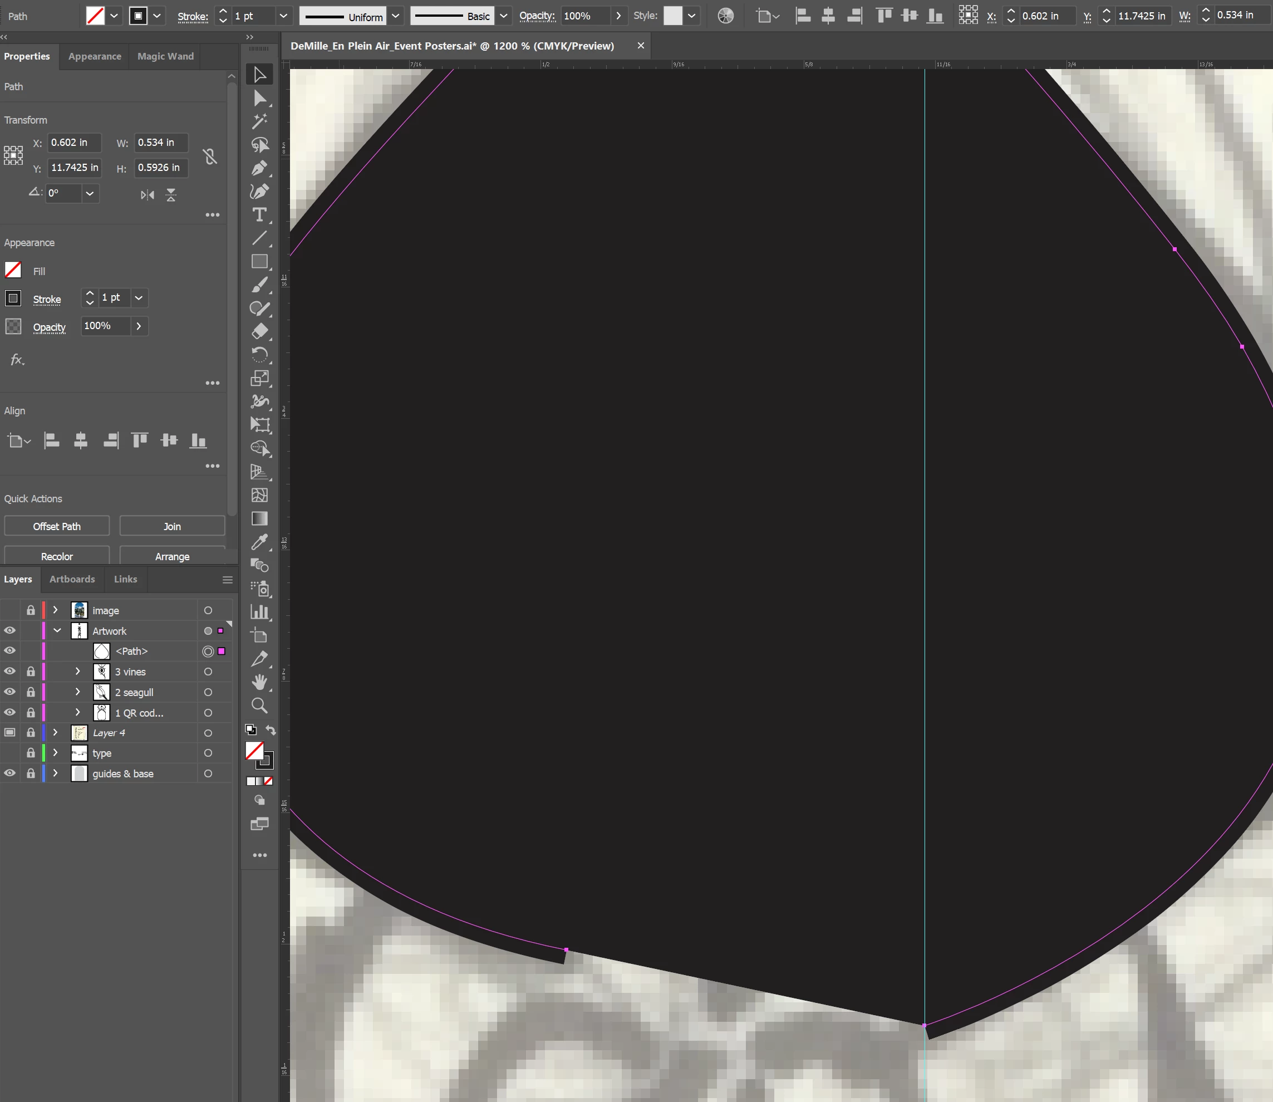Select the Blend tool
Image resolution: width=1273 pixels, height=1102 pixels.
pos(259,565)
